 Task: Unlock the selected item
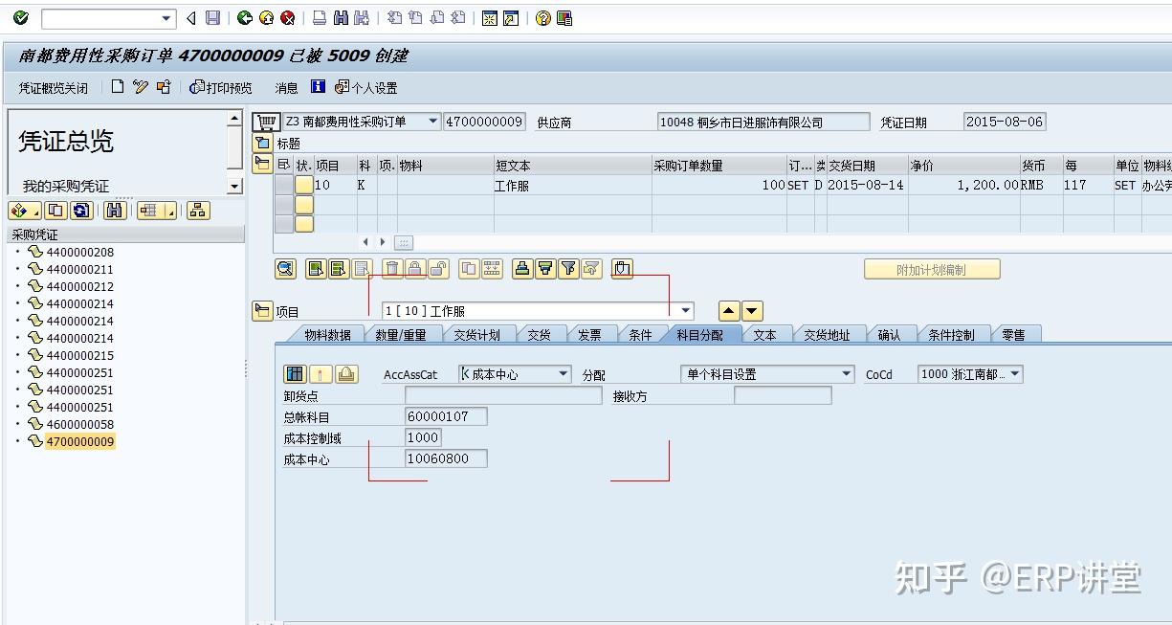pos(437,269)
